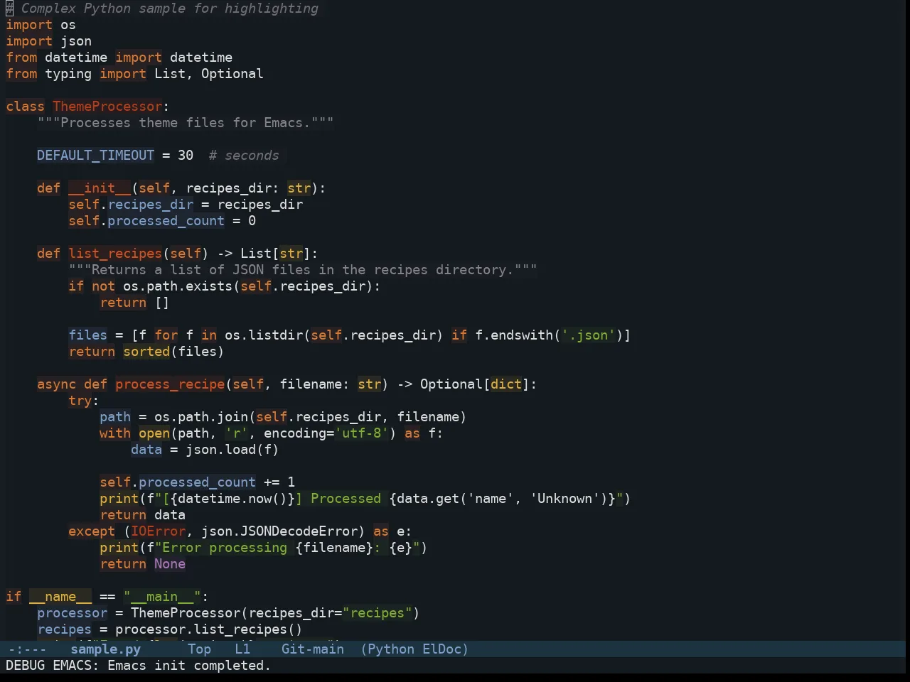
Task: Click the Top position indicator in mode line
Action: (x=199, y=649)
